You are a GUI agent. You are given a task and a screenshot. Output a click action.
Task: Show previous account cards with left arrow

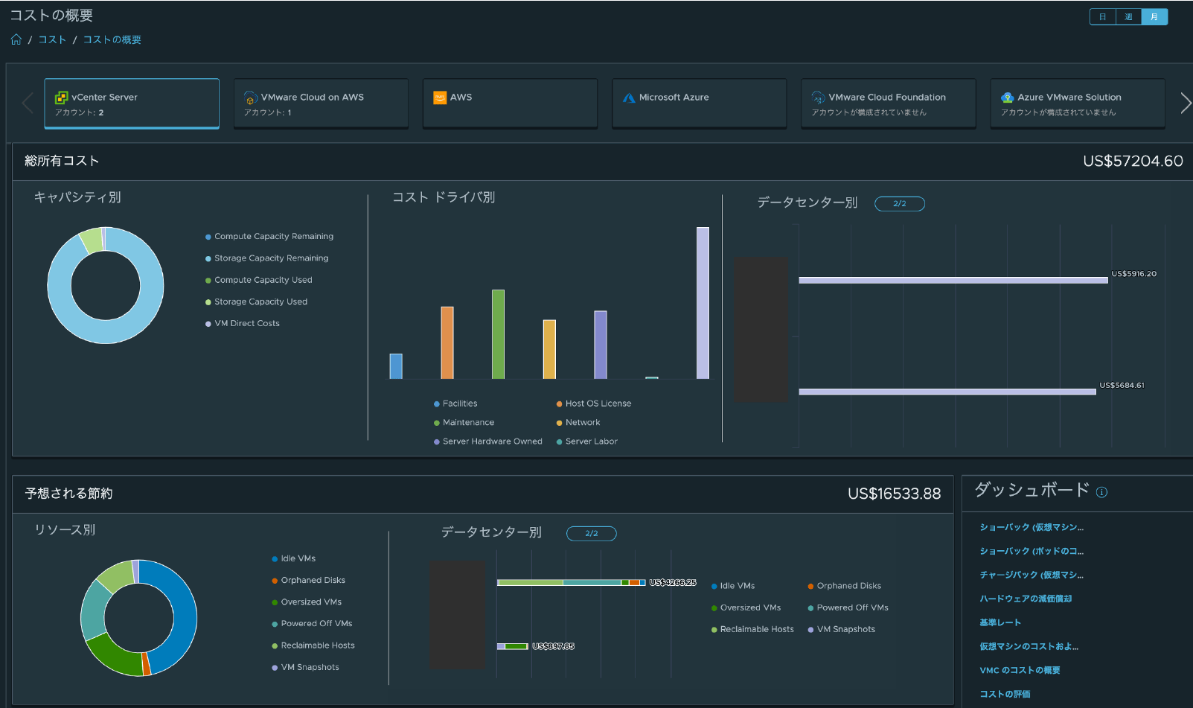coord(28,103)
